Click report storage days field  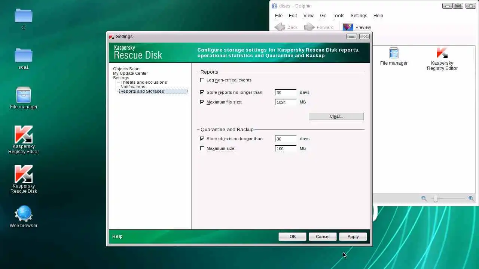(286, 92)
